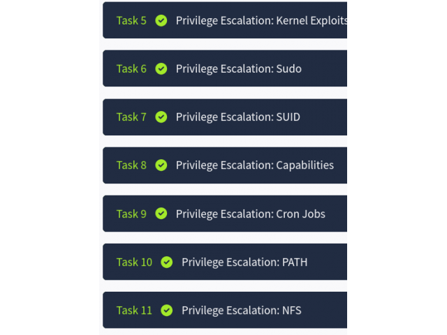The image size is (447, 335).
Task: Select the Task 6 label
Action: pos(131,68)
